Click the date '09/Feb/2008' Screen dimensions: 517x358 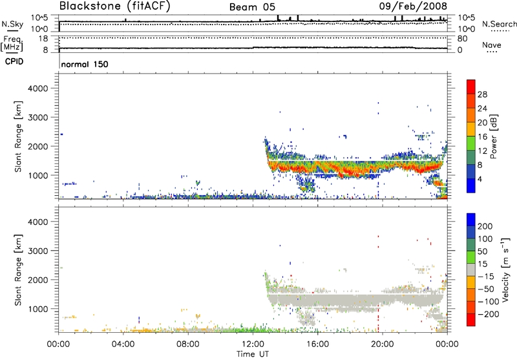pyautogui.click(x=413, y=6)
